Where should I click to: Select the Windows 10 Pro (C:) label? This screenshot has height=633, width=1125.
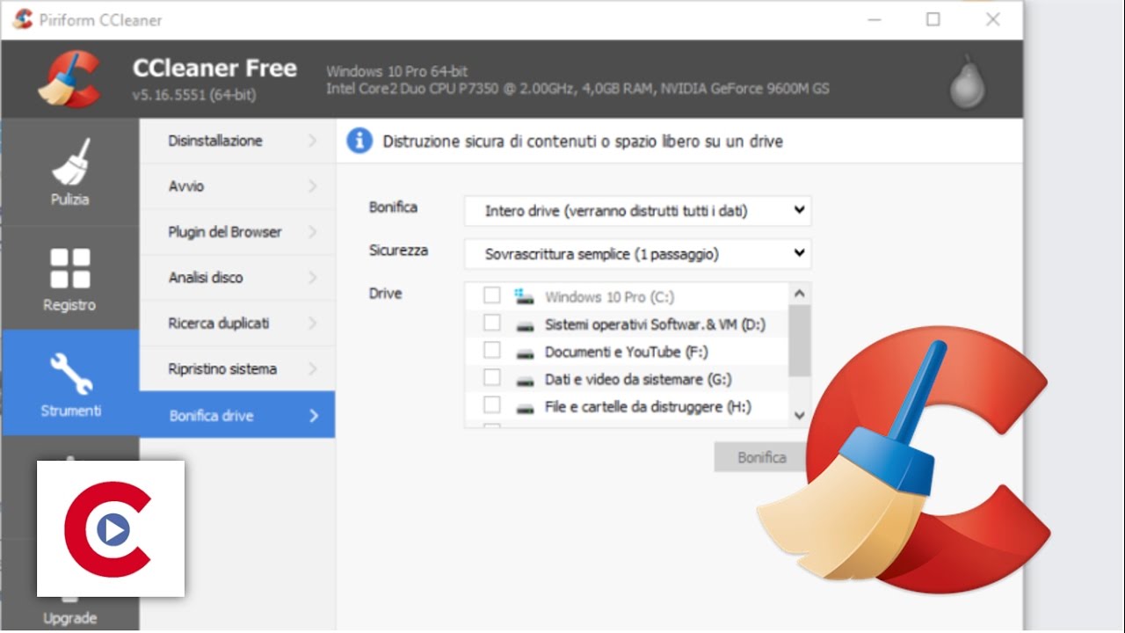click(x=610, y=297)
